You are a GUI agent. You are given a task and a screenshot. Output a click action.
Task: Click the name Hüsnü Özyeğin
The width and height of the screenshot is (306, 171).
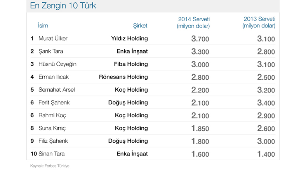[x=57, y=64]
